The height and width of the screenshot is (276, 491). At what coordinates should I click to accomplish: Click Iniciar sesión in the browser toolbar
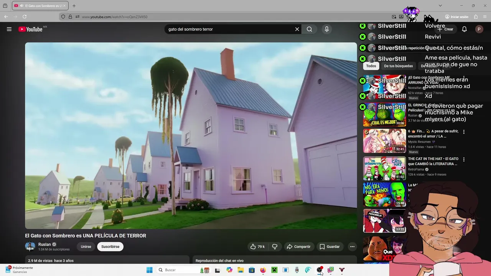[x=457, y=17]
